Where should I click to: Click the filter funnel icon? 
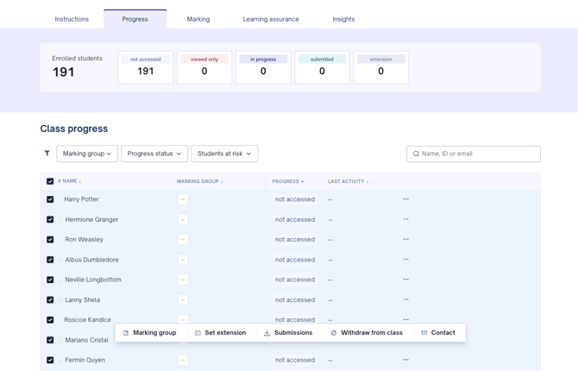tap(47, 154)
